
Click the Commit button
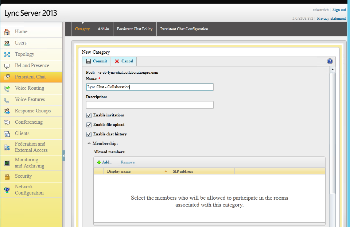(96, 61)
